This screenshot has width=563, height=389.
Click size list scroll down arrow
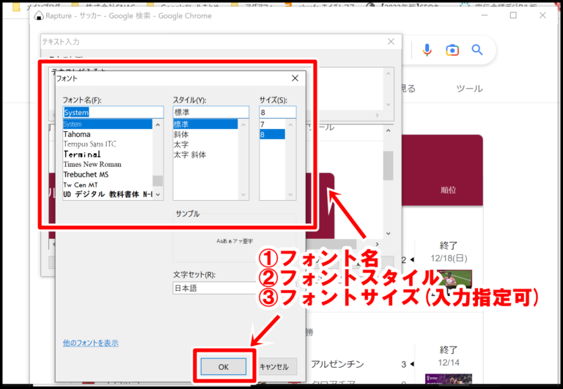[290, 195]
